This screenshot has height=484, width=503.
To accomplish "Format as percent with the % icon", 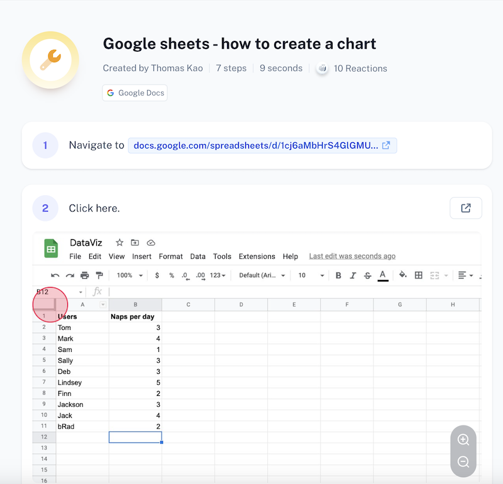I will [172, 275].
